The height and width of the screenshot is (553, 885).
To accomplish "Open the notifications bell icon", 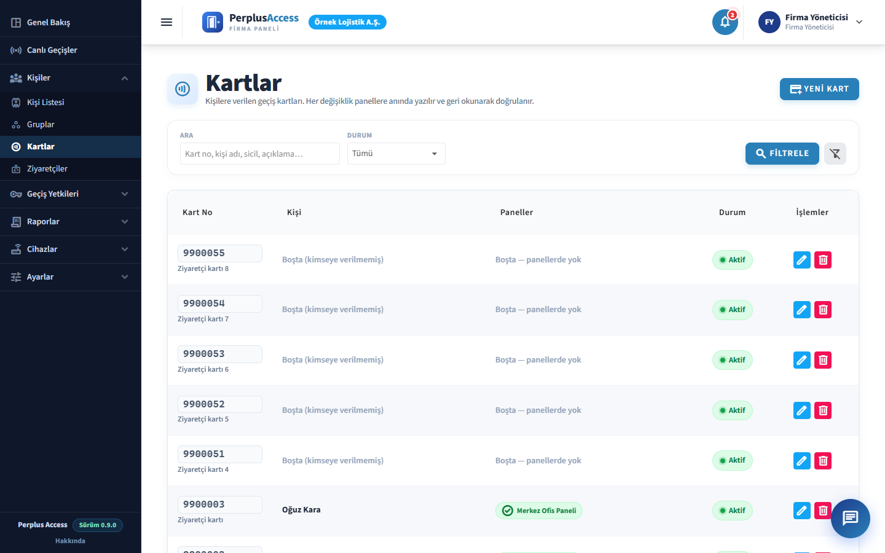I will [725, 22].
